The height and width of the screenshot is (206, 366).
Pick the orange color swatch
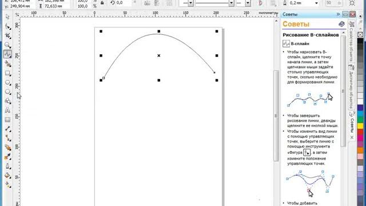(x=360, y=150)
